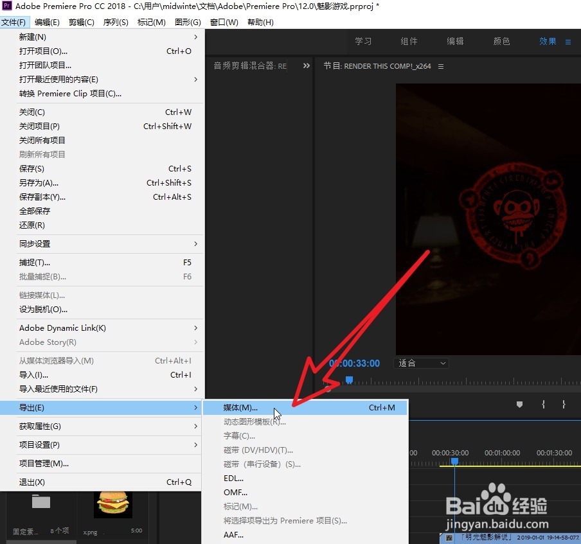
Task: Expand 导入最近使用的文件(F) submenu
Action: [102, 389]
